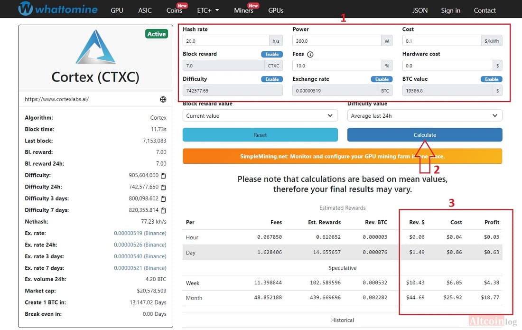Click the Day row fees 1.628406

pyautogui.click(x=270, y=253)
